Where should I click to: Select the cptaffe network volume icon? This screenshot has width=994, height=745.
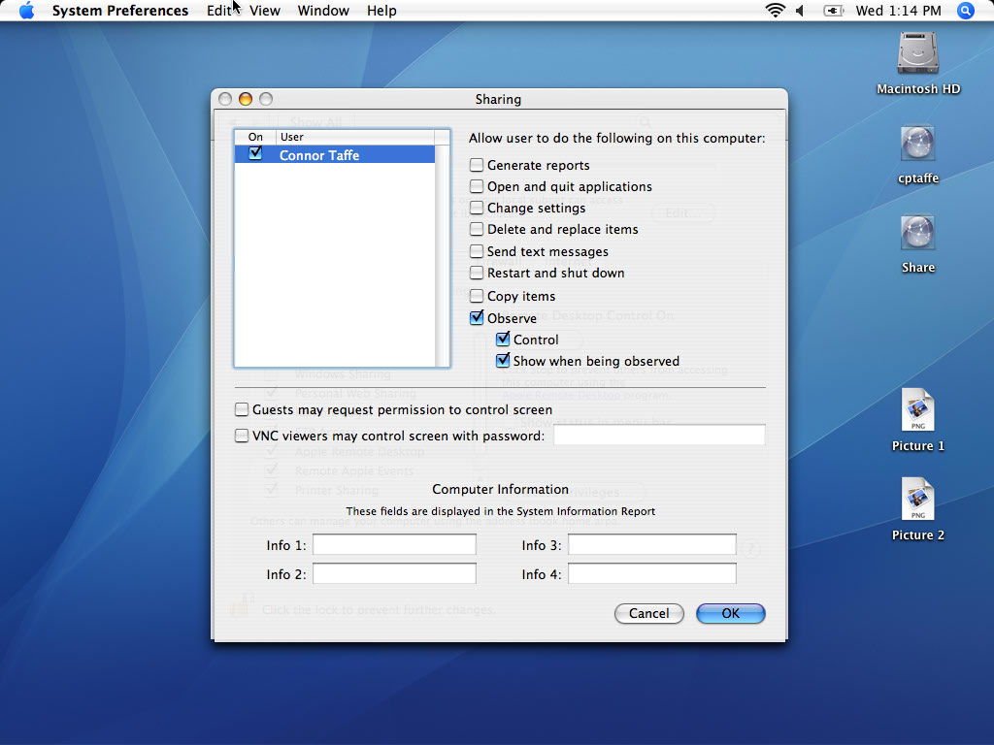[917, 144]
